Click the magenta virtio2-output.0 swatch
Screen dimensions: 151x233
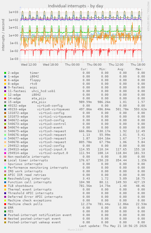(5, 153)
